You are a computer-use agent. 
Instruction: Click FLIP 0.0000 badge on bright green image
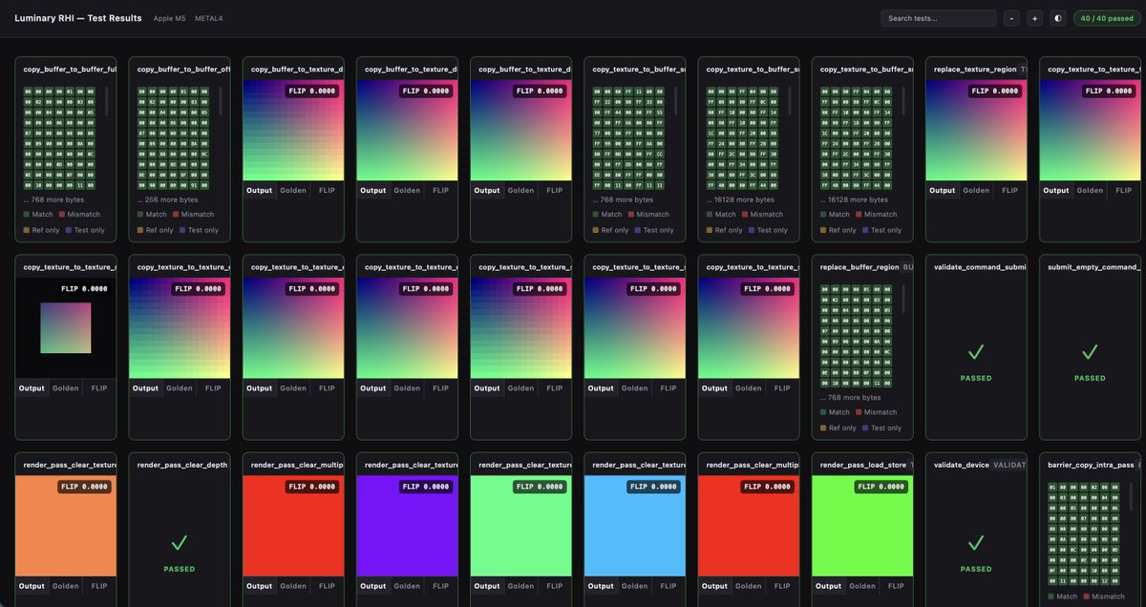[x=881, y=487]
